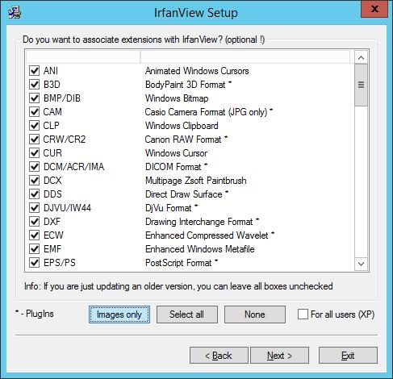Viewport: 393px width, 379px height.
Task: Select the BodyPaint 3D Format text
Action: (x=188, y=85)
